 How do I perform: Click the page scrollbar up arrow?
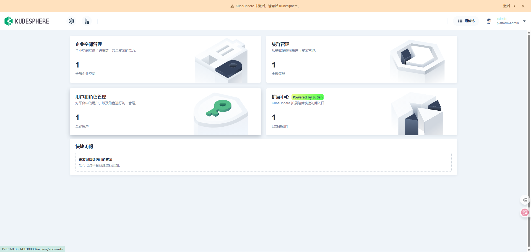point(529,33)
